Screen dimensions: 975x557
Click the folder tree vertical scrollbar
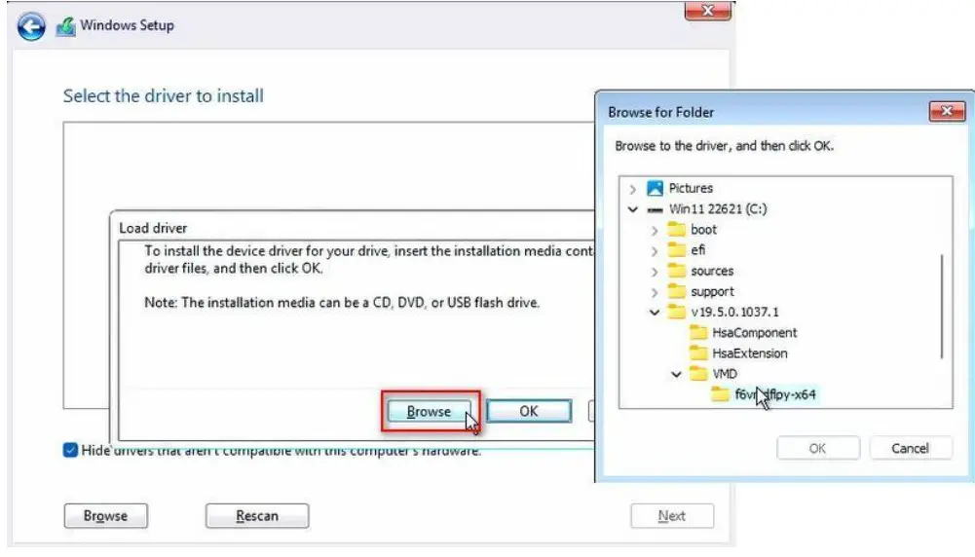(942, 307)
